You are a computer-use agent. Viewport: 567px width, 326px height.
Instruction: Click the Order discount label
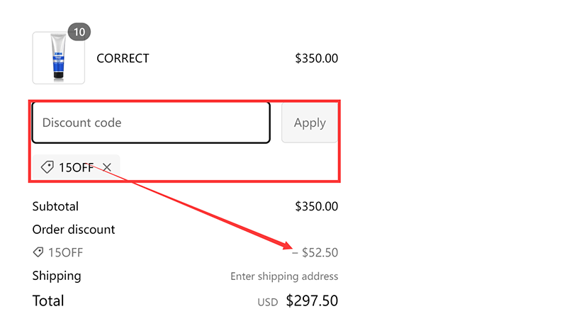(x=74, y=230)
